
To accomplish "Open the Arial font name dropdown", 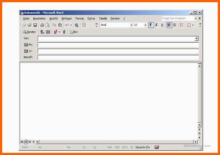I will pos(131,25).
